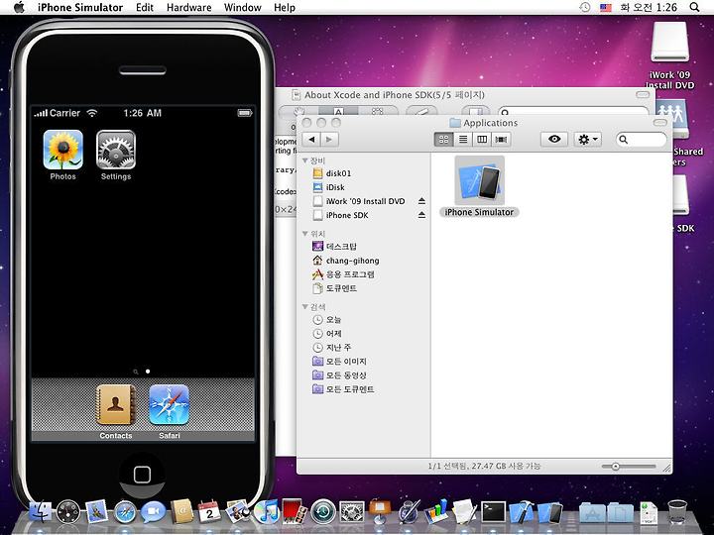
Task: Eject iWork '09 Install DVD
Action: [x=421, y=201]
